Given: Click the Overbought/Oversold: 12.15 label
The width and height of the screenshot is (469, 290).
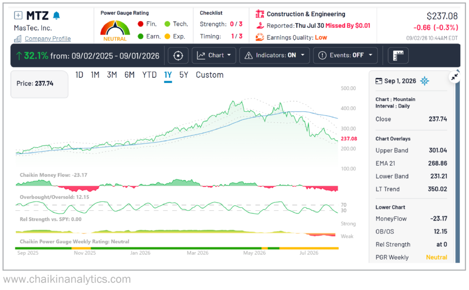Looking at the screenshot, I should [55, 197].
